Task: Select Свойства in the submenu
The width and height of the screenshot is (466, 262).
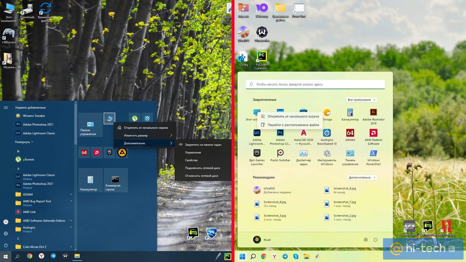Action: tap(203, 160)
